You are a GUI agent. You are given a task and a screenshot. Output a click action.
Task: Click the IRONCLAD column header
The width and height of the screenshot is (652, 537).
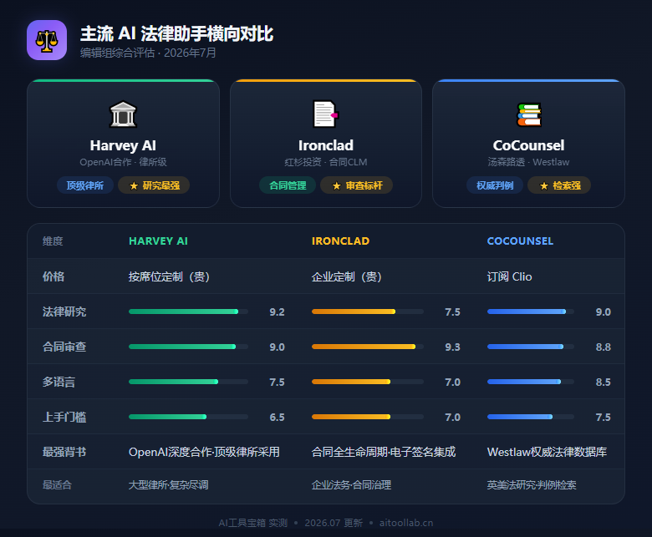point(340,241)
